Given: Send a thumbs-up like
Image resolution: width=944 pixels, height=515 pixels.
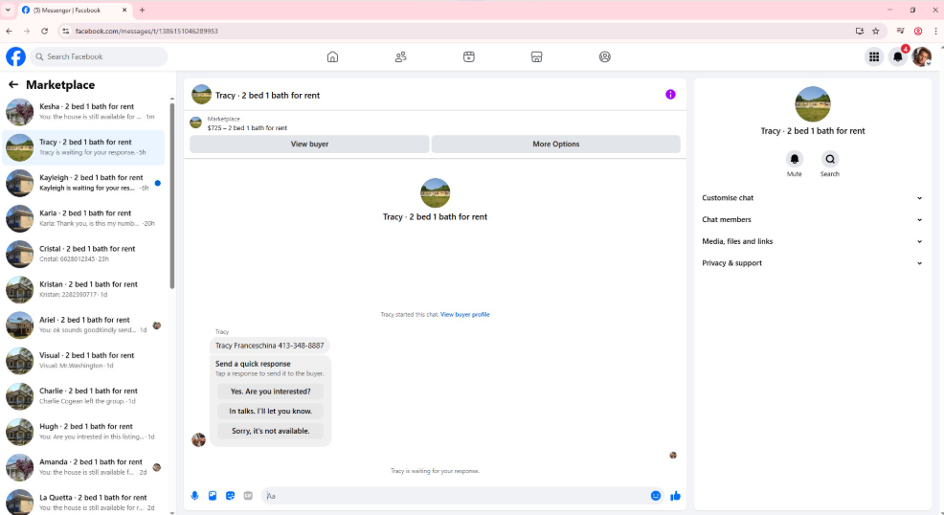Looking at the screenshot, I should coord(675,496).
